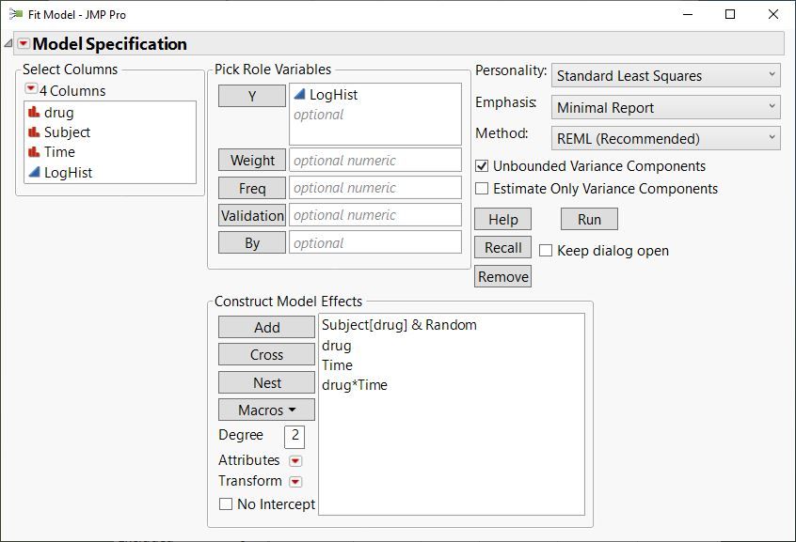Open the Personality dropdown
The image size is (796, 542).
pos(666,76)
